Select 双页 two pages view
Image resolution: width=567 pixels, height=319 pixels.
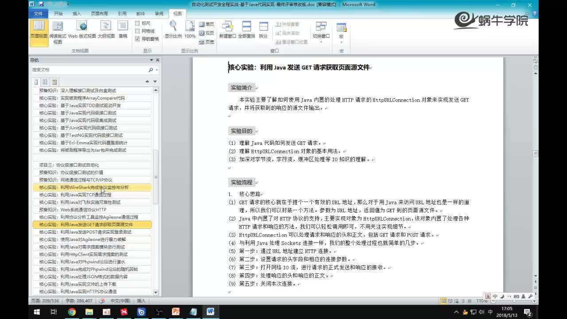click(206, 33)
